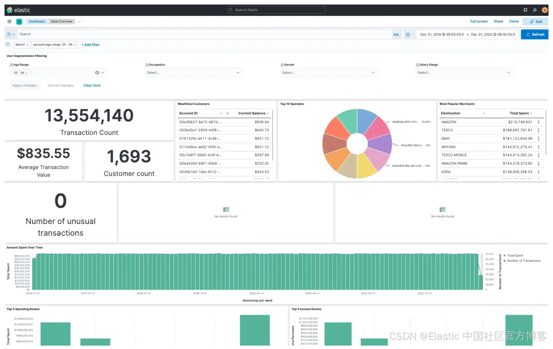Clone this dashboard

pos(513,21)
